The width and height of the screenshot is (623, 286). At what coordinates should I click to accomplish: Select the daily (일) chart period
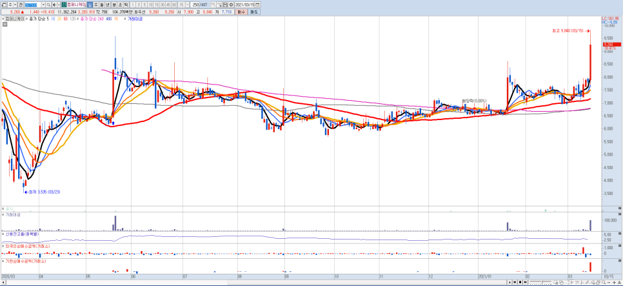pos(90,5)
